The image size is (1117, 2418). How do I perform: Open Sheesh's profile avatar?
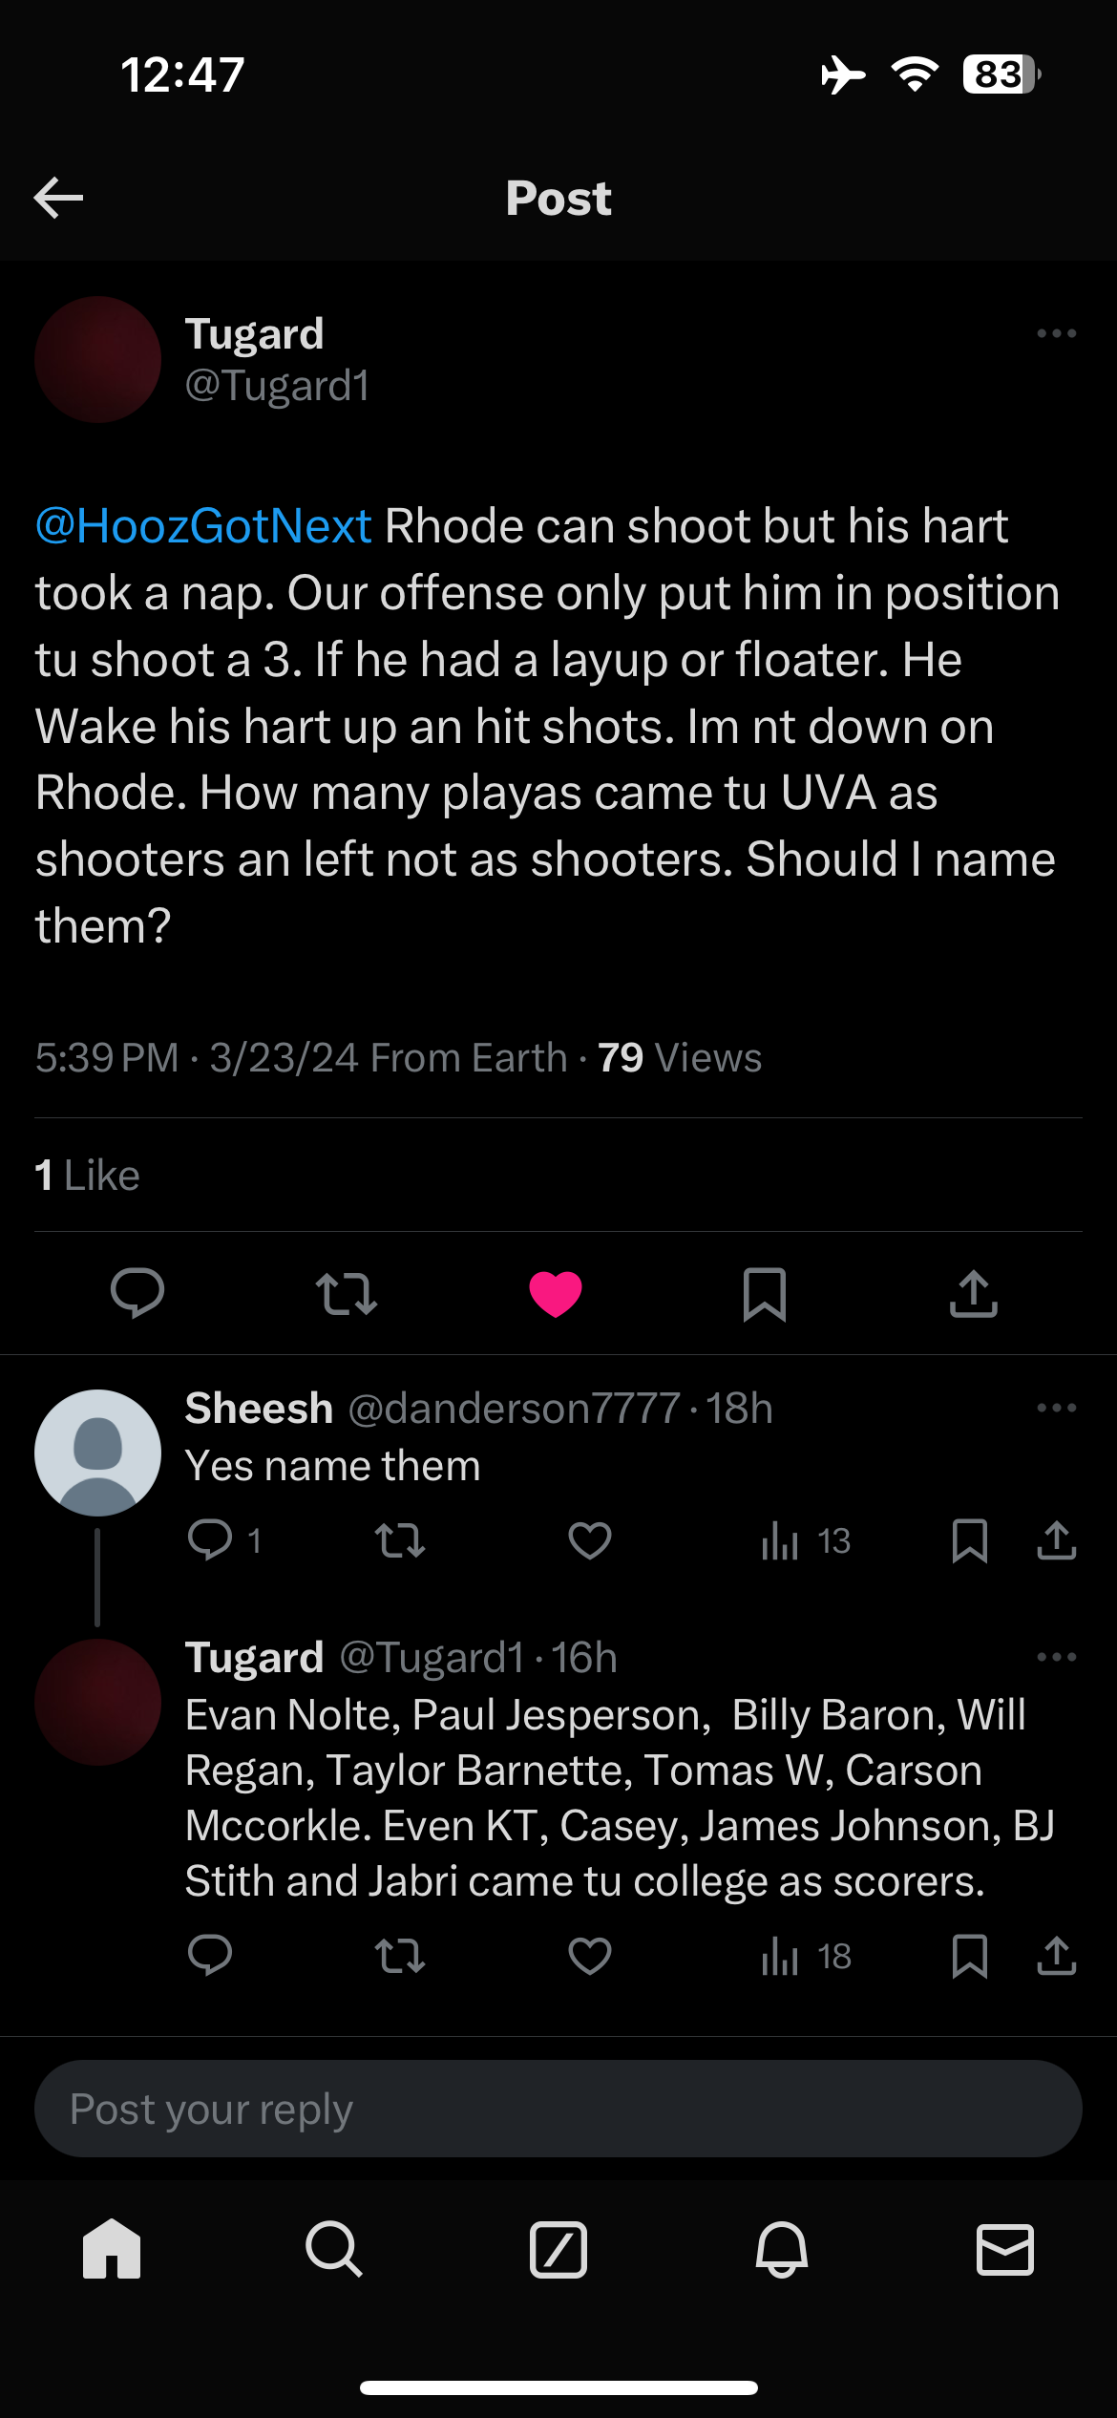pyautogui.click(x=97, y=1453)
